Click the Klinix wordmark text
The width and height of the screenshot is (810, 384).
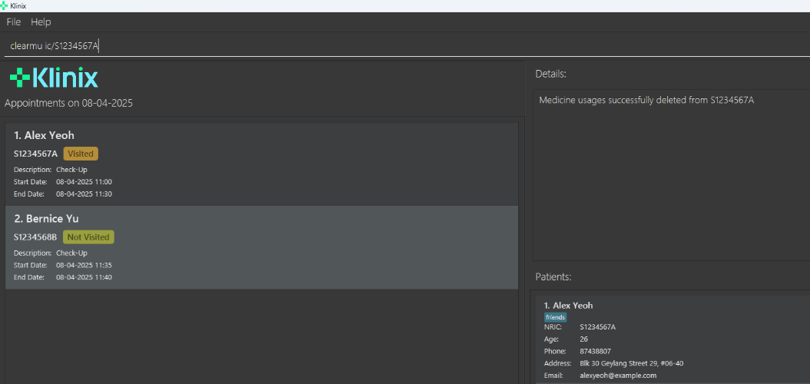tap(65, 78)
